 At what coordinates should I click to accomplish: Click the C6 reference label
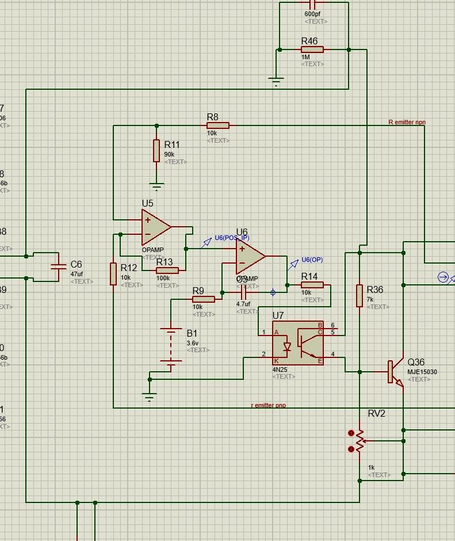click(x=77, y=264)
